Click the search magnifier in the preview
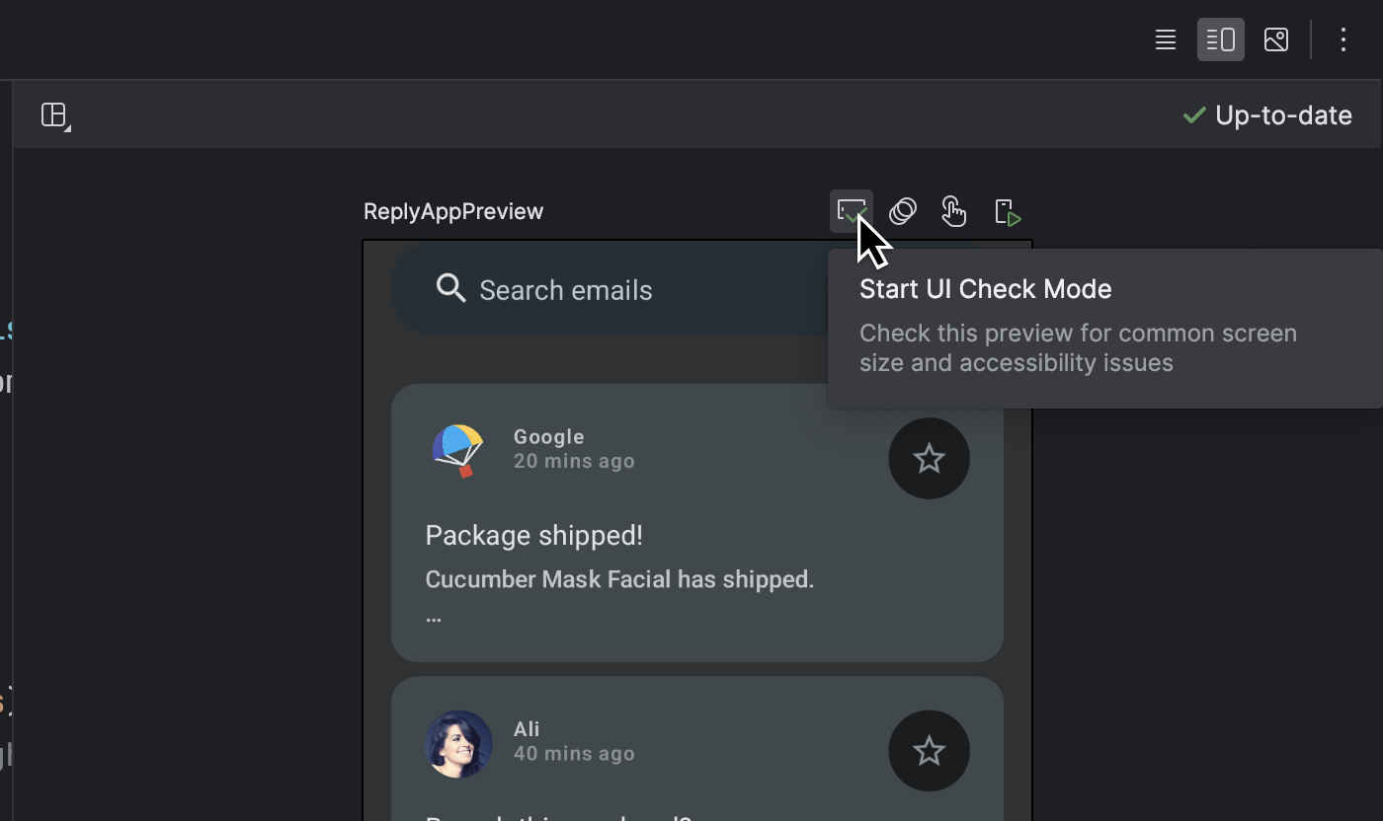1383x821 pixels. pos(450,288)
